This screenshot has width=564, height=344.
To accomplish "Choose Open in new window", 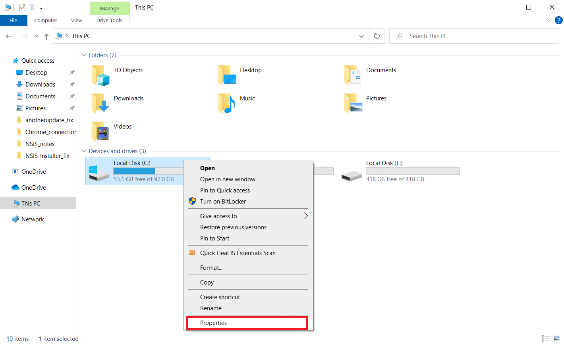I will click(x=248, y=179).
